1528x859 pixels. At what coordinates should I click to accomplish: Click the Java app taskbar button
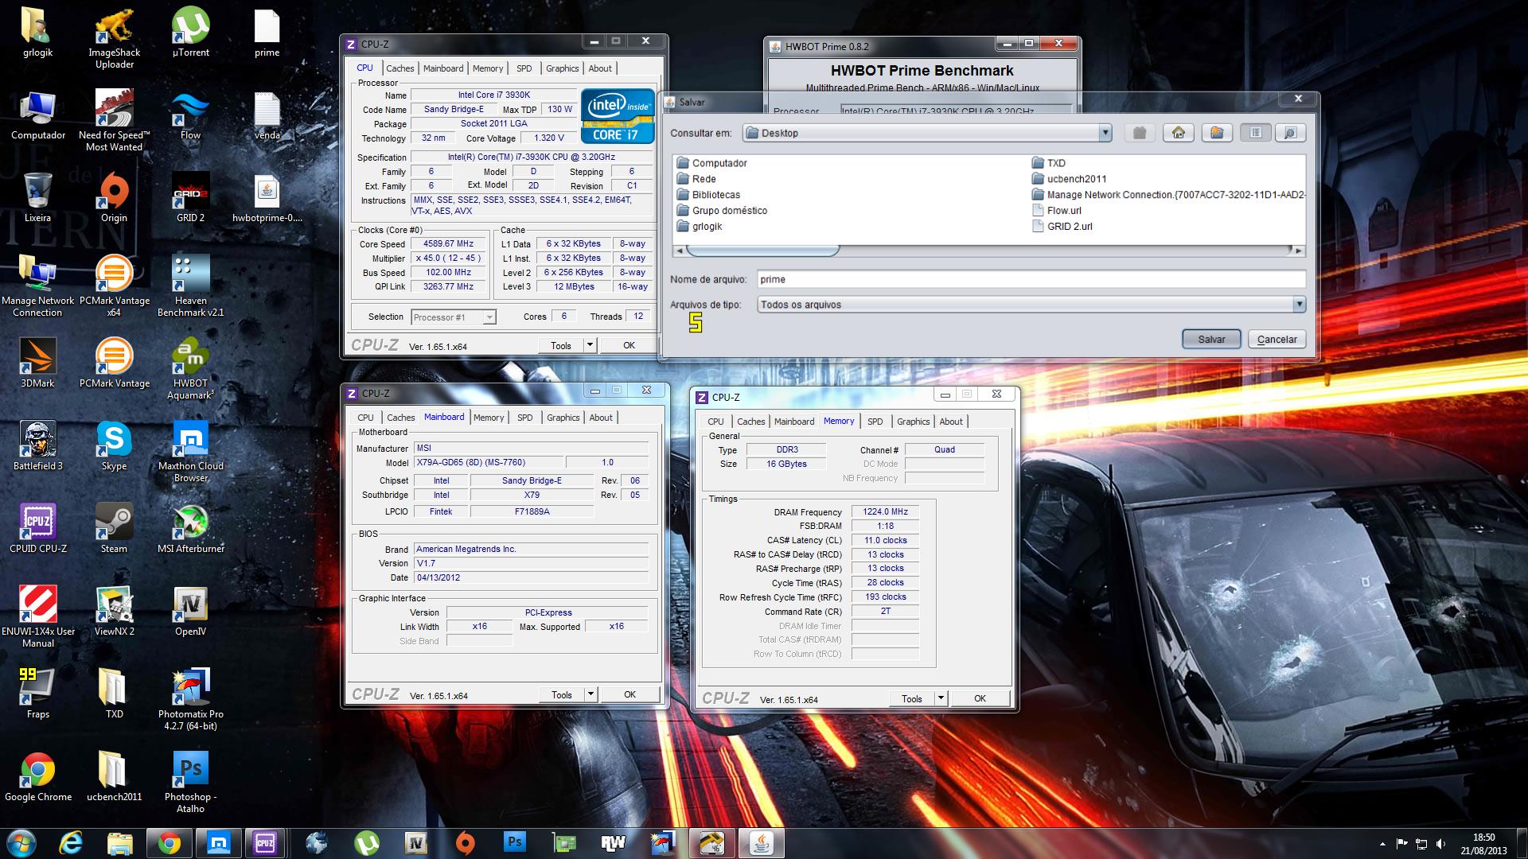[x=762, y=842]
